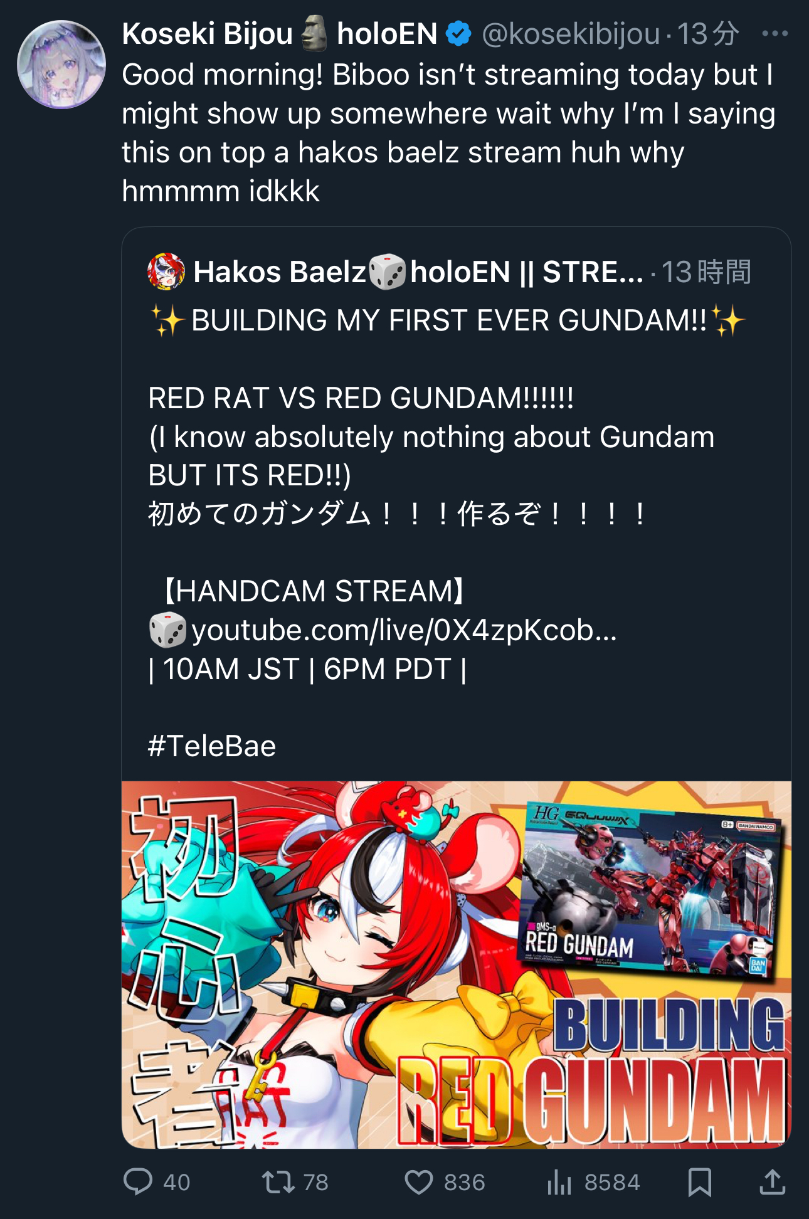Open Koseki Bijou's profile avatar
Viewport: 809px width, 1219px height.
(61, 65)
